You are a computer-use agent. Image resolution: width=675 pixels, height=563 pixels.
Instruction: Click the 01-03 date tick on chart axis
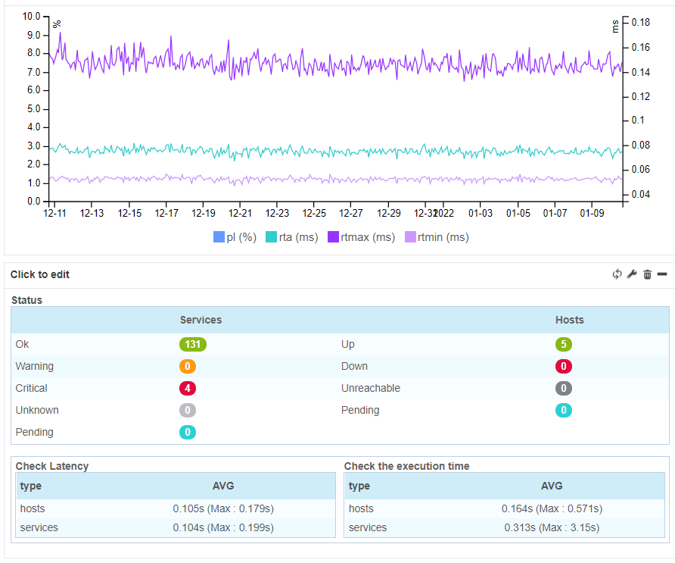(481, 214)
